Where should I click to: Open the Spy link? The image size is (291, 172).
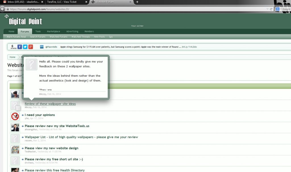[111, 37]
